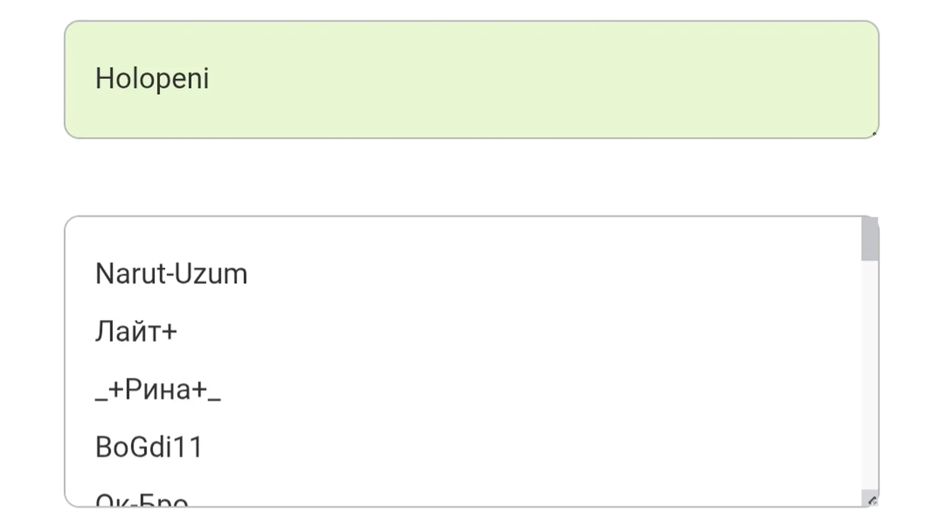This screenshot has height=530, width=940.
Task: Click the scrollbar track below the gray thumb
Action: (870, 375)
